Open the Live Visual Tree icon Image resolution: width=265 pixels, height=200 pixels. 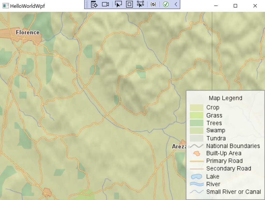(x=94, y=4)
